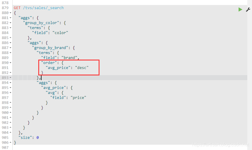Place cursor in the "color" field value
Screen dimensions: 252x150
pos(60,33)
